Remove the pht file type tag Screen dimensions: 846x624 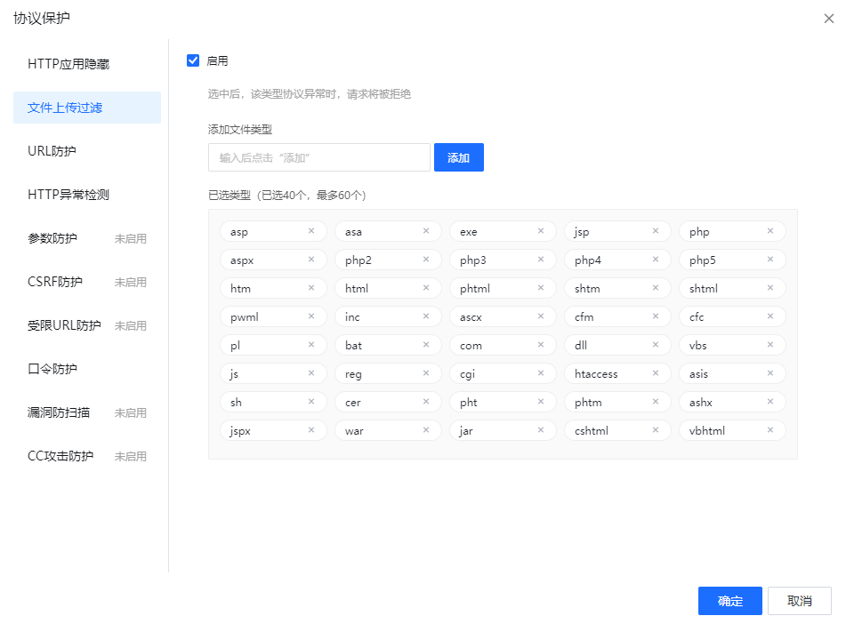541,401
